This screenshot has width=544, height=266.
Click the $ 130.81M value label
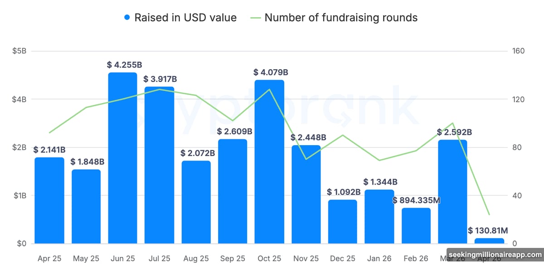[489, 231]
